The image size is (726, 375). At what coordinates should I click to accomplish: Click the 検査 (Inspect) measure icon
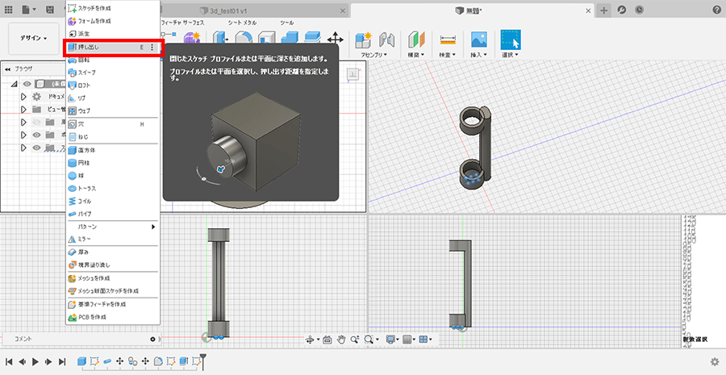pyautogui.click(x=447, y=40)
